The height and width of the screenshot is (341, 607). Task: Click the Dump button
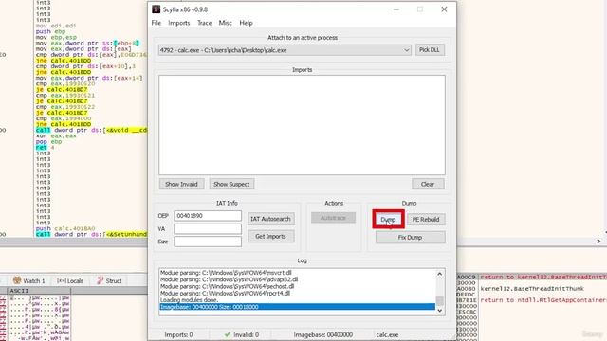tap(388, 219)
